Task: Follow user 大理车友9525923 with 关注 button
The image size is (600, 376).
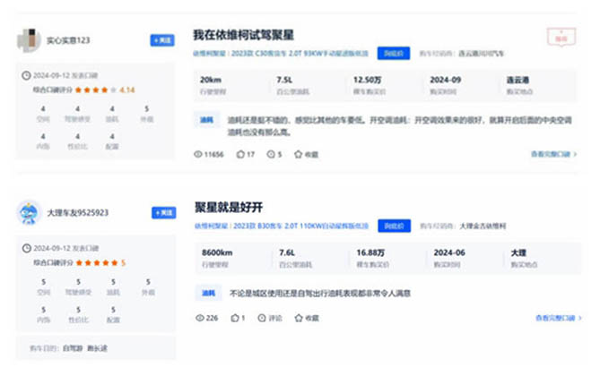Action: (162, 212)
